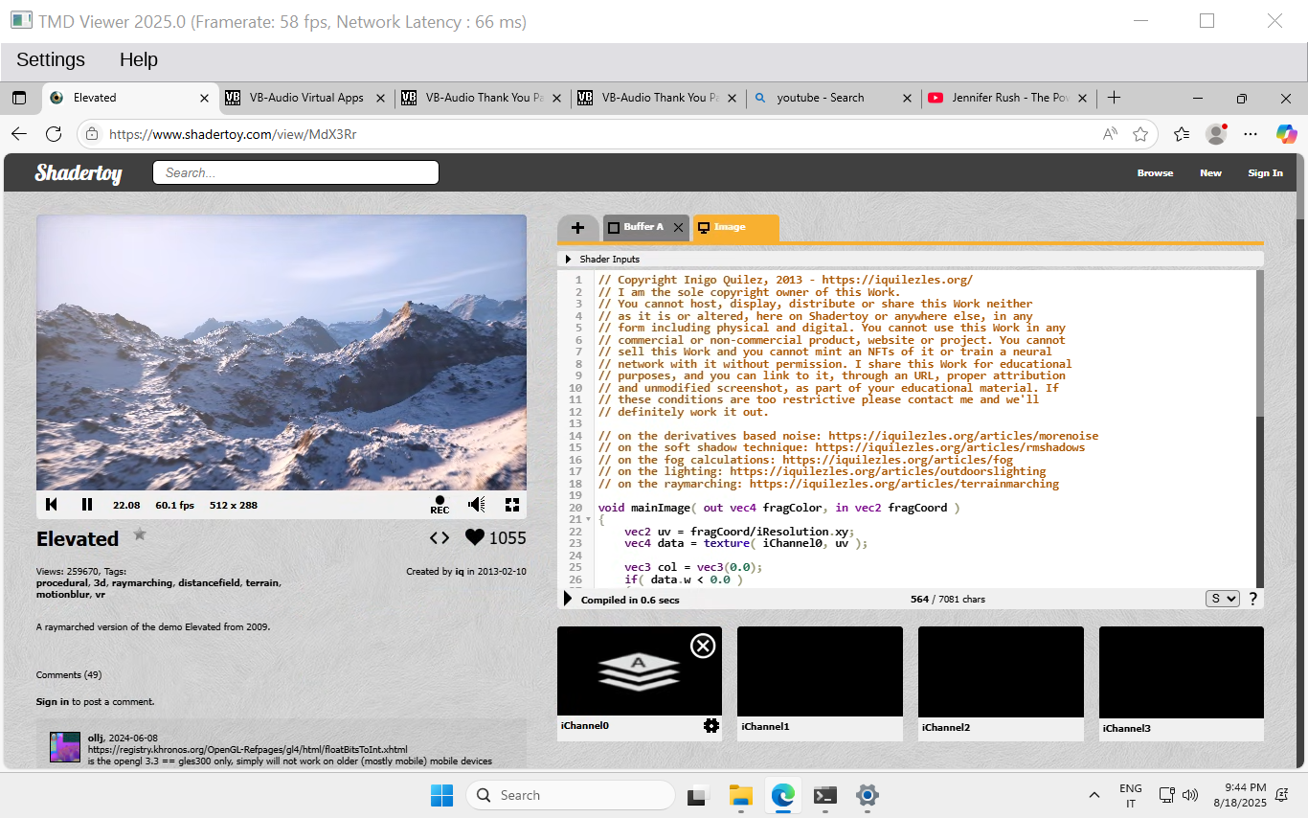Choose input for iChannel1
The width and height of the screenshot is (1308, 818).
click(x=820, y=672)
